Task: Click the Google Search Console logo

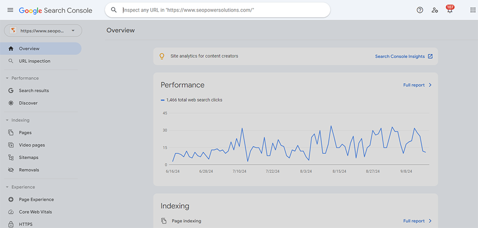Action: click(x=56, y=10)
